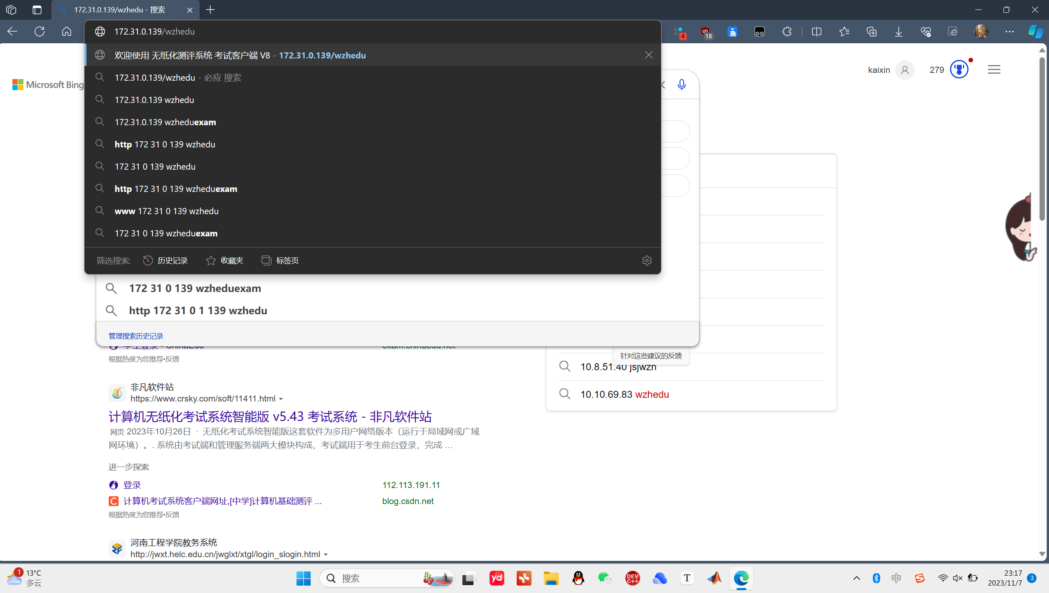This screenshot has width=1049, height=593.
Task: Open the Workspaces icon in title bar
Action: 11,9
